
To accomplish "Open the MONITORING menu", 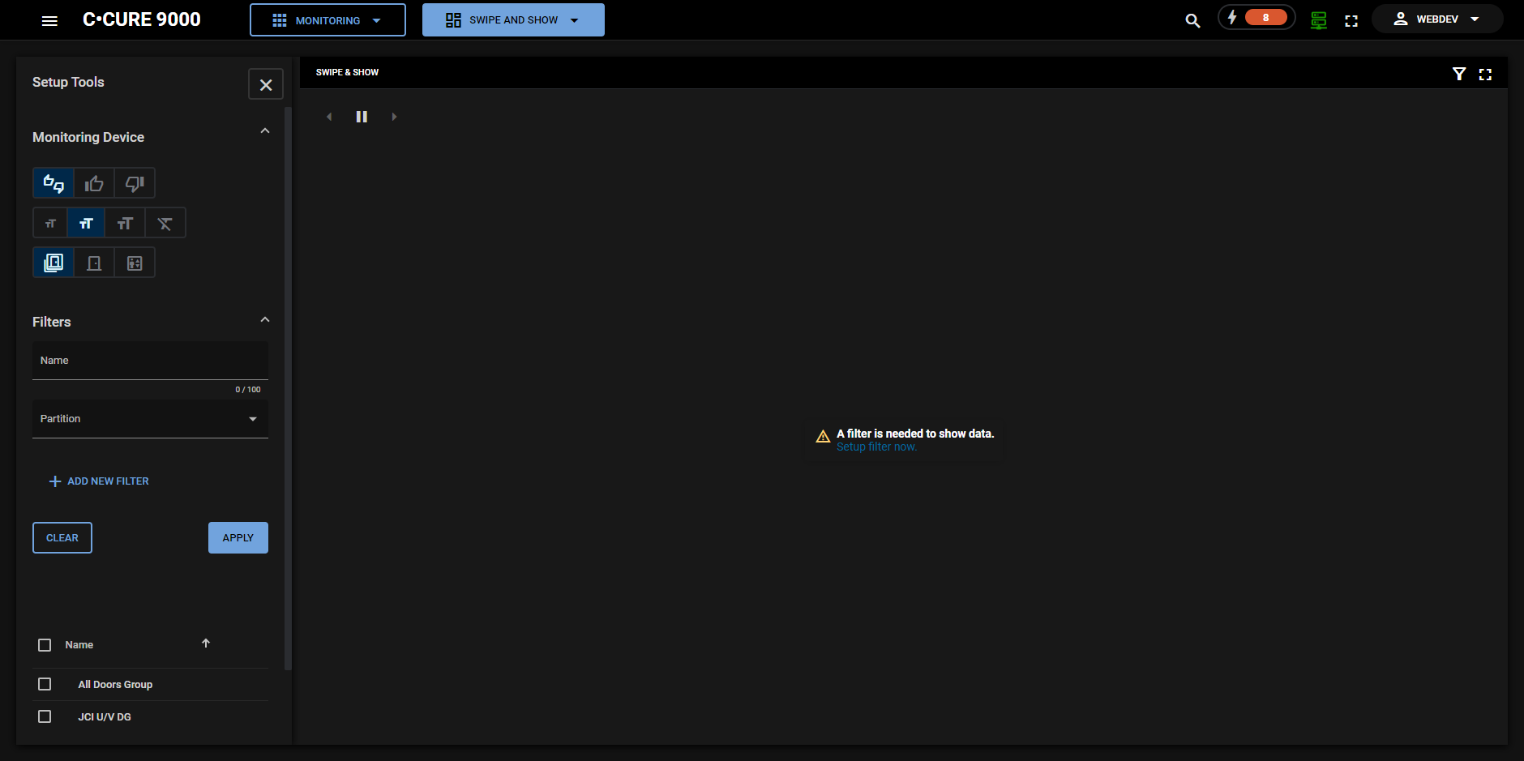I will pos(327,19).
